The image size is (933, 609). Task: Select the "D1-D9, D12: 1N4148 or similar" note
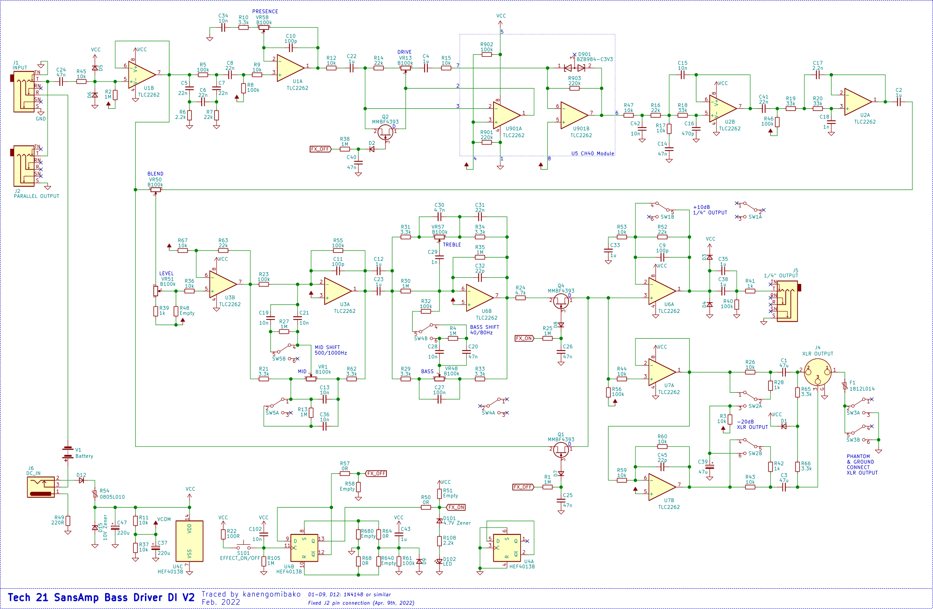349,594
